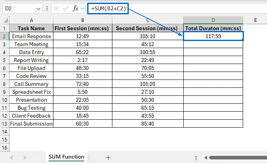Select cell with 100:55

pyautogui.click(x=147, y=52)
